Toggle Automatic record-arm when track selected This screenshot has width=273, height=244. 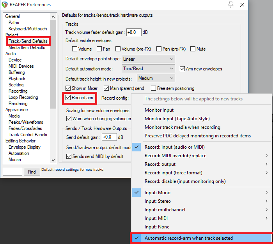click(202, 238)
